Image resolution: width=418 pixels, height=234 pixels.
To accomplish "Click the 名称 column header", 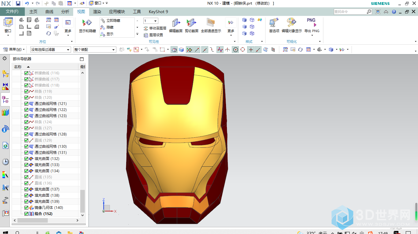I will 45,67.
